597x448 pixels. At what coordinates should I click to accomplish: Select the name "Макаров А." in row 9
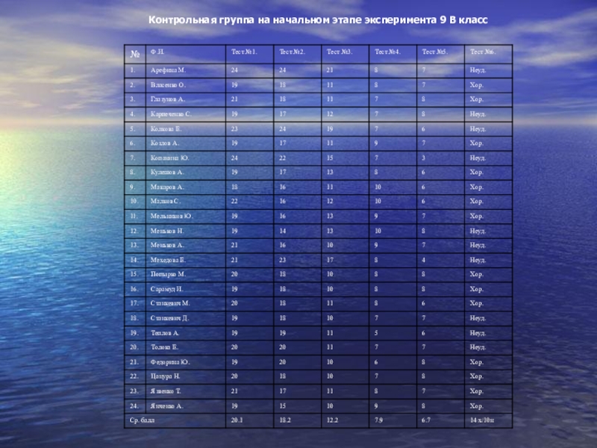[167, 187]
